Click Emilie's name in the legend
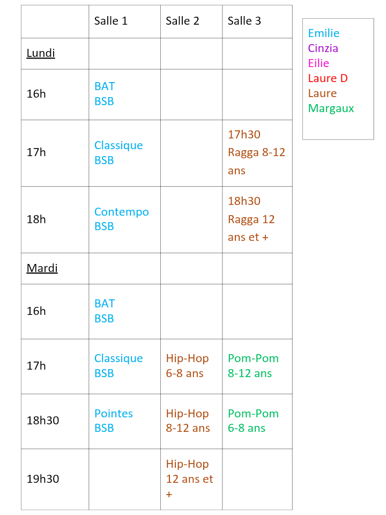Image resolution: width=386 pixels, height=515 pixels. pos(324,33)
